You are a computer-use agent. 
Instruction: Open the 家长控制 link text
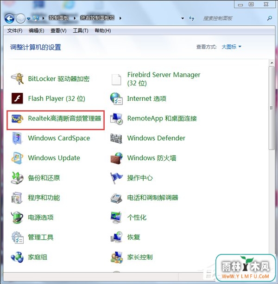point(140,257)
